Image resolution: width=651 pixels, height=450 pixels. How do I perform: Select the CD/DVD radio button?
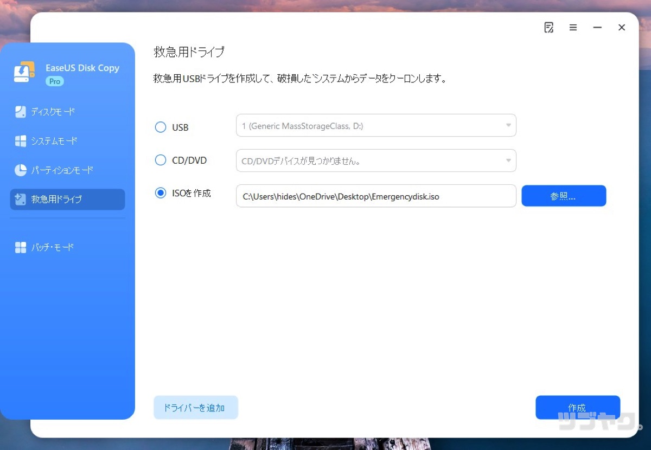tap(160, 160)
